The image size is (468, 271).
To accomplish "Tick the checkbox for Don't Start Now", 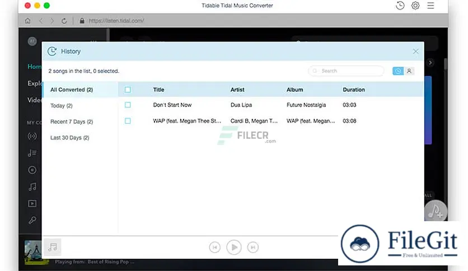I will (128, 105).
